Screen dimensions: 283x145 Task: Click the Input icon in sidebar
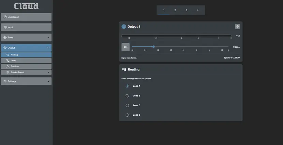[x=5, y=27]
